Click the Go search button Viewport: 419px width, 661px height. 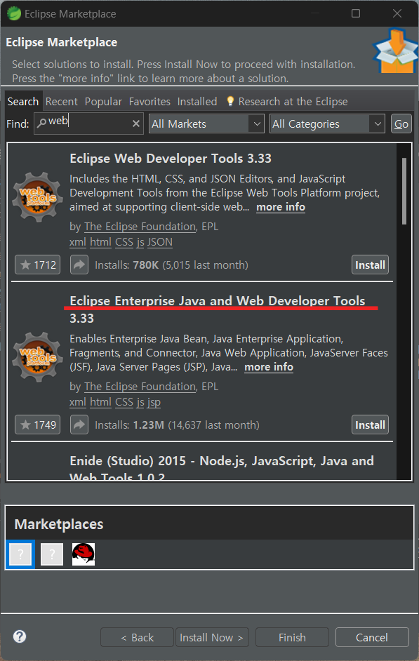click(401, 124)
